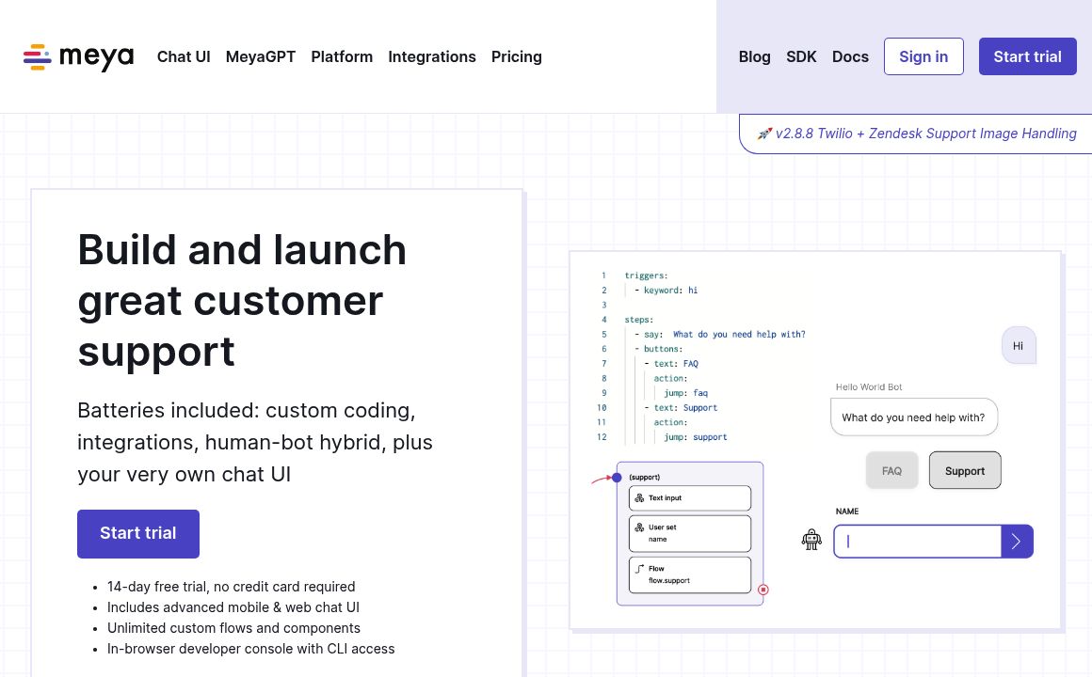Viewport: 1092px width, 677px height.
Task: View the Pricing page
Action: pos(517,56)
